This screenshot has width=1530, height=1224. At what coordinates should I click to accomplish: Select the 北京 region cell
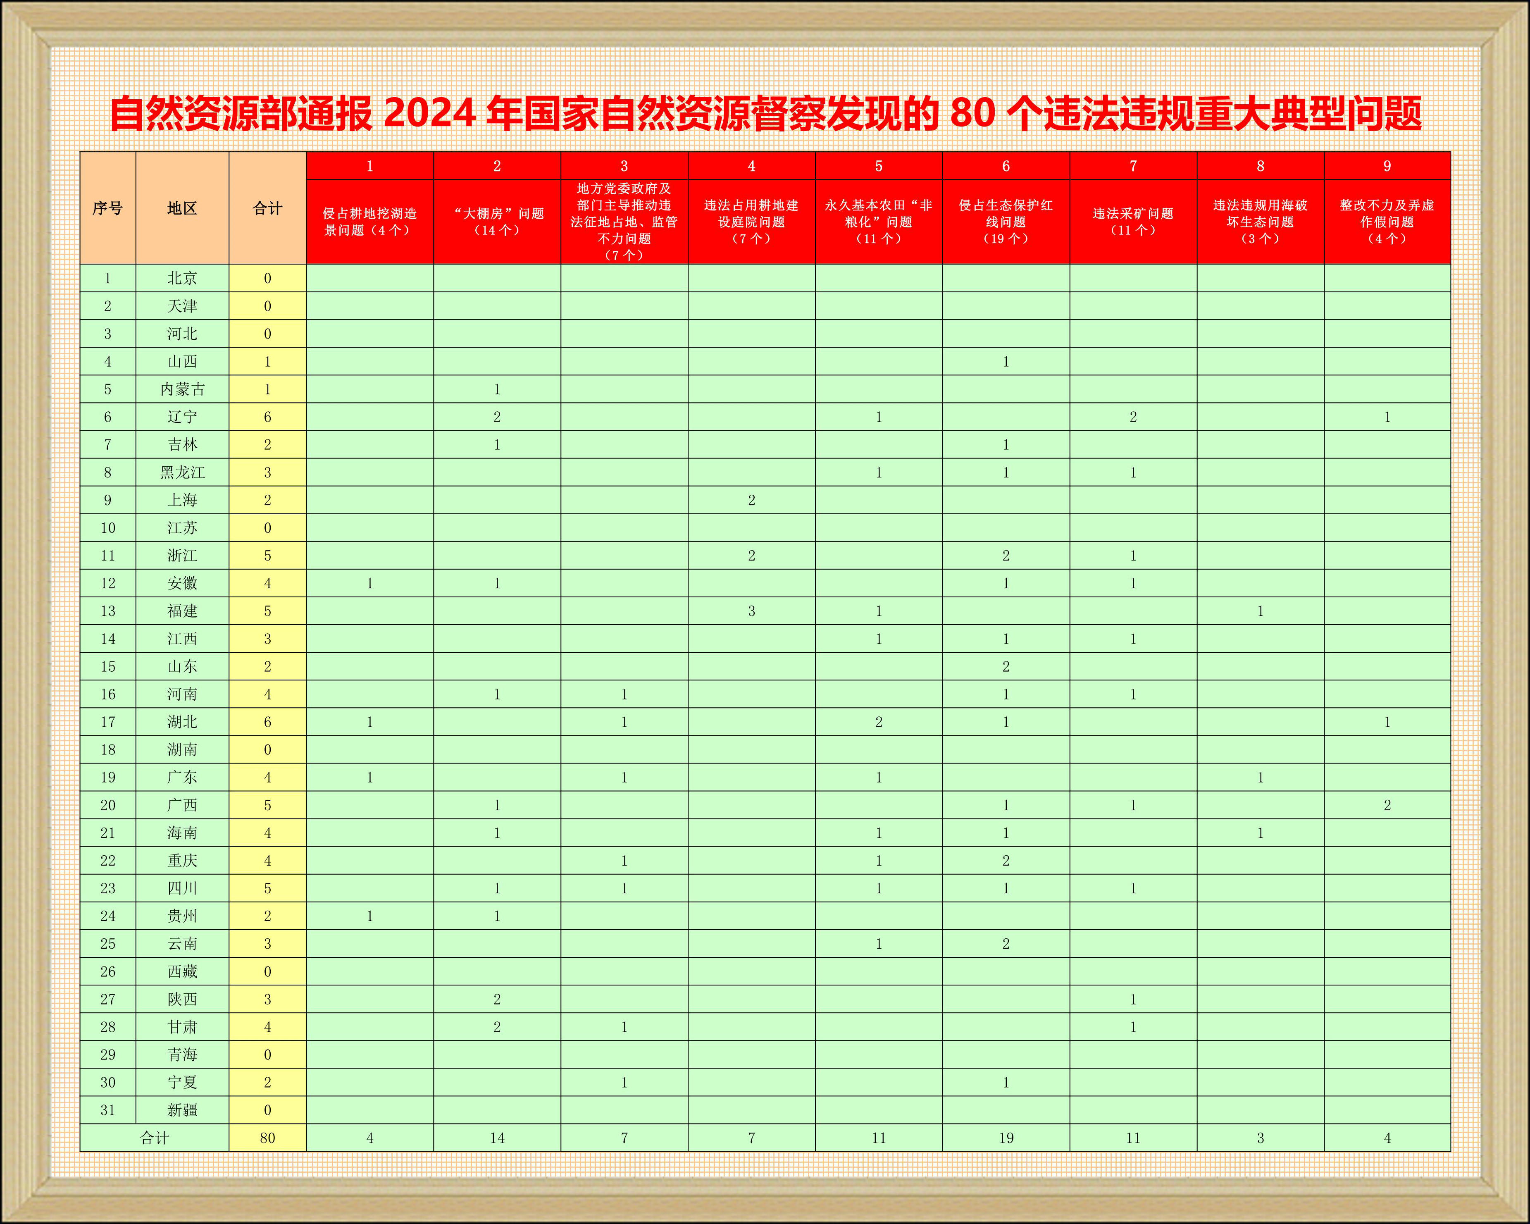(182, 278)
